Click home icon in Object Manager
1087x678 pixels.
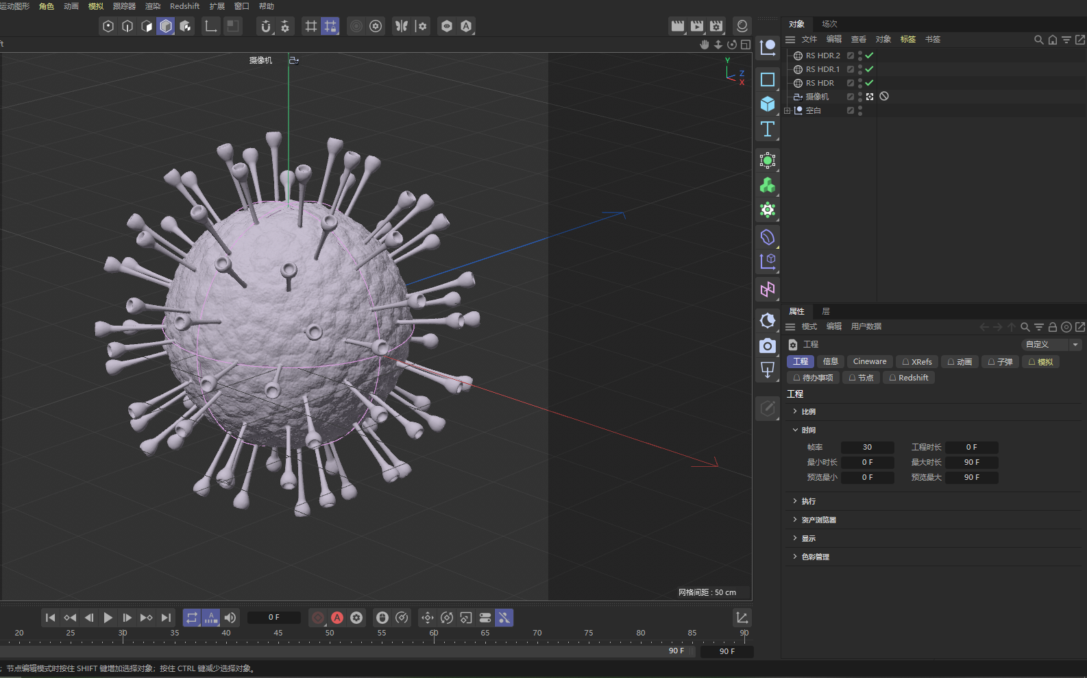click(1053, 40)
